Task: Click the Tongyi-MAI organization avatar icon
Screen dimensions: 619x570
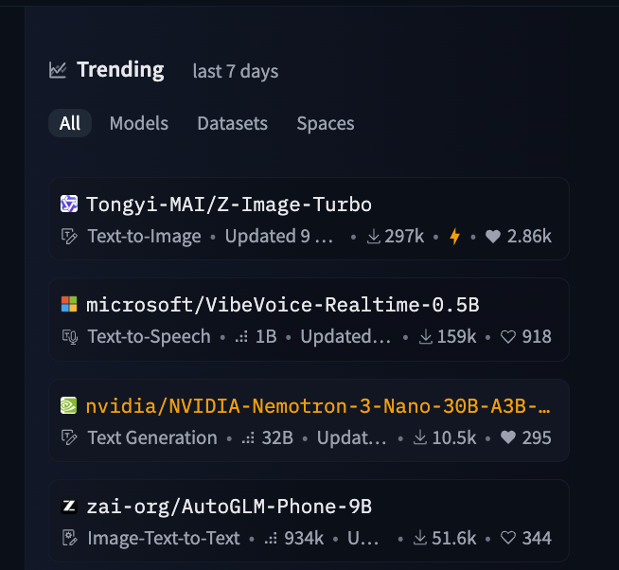Action: point(69,204)
